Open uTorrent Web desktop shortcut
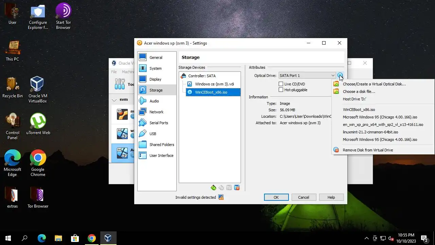This screenshot has height=245, width=435. [x=38, y=124]
